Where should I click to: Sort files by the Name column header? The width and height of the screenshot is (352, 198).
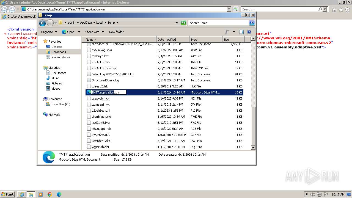119,40
